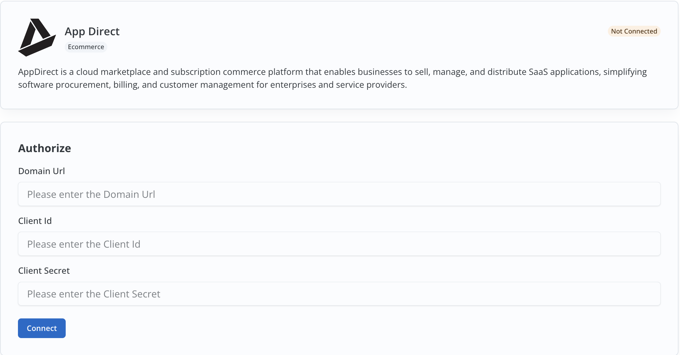Image resolution: width=680 pixels, height=355 pixels.
Task: Click the Authorize section heading
Action: pyautogui.click(x=44, y=148)
